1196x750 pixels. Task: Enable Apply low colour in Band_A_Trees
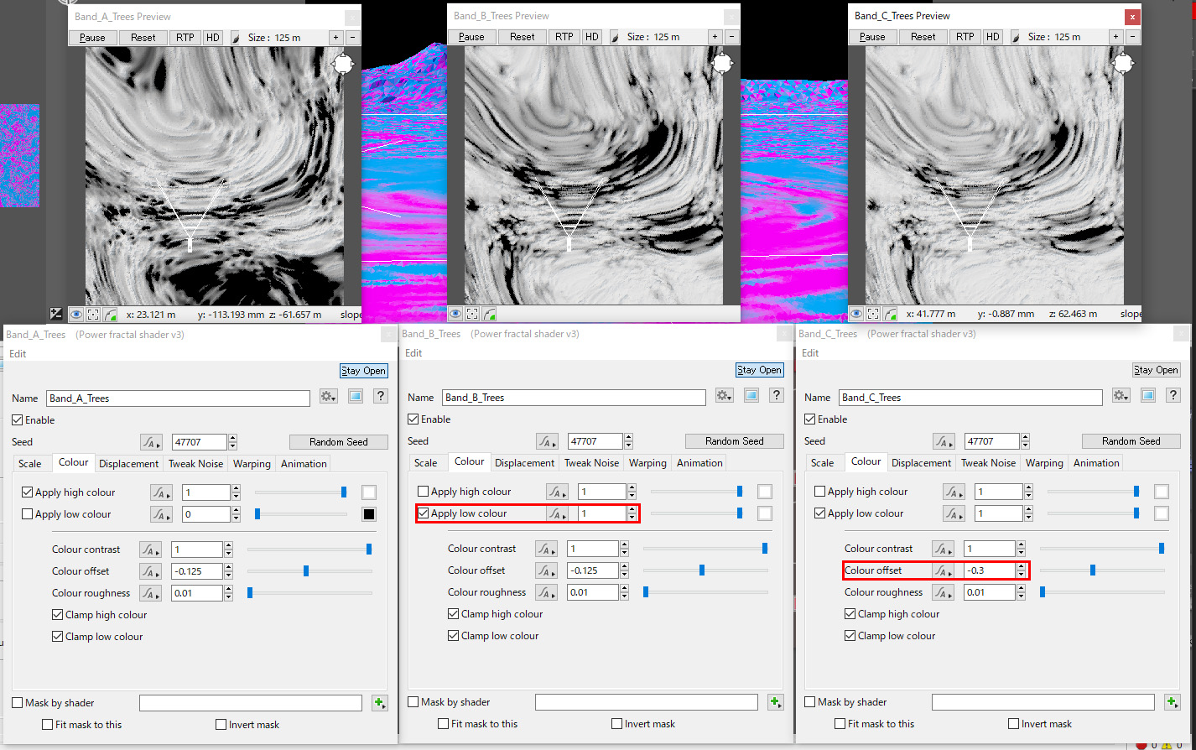[28, 514]
